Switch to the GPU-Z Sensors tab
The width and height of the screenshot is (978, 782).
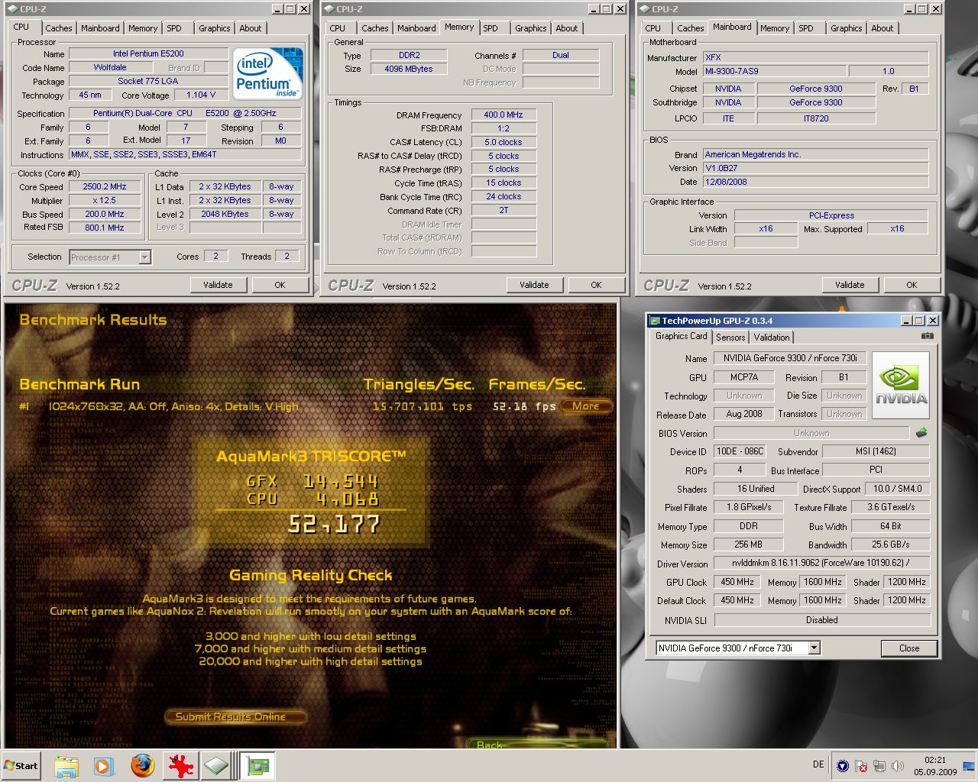tap(730, 338)
